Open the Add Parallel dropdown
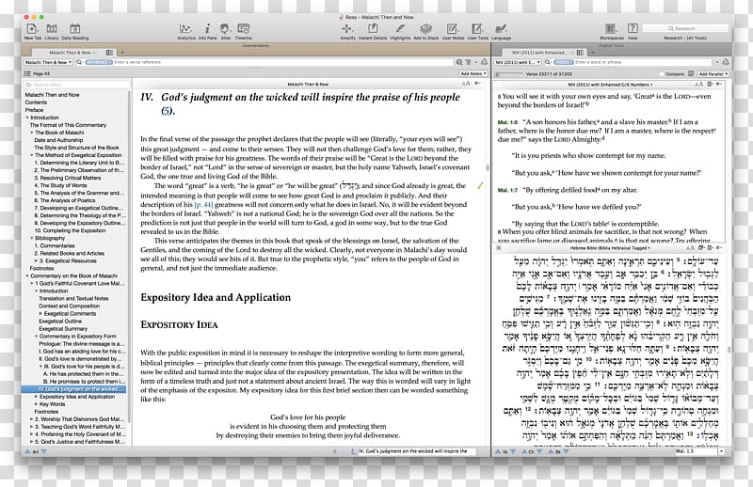The height and width of the screenshot is (487, 753). pos(713,74)
